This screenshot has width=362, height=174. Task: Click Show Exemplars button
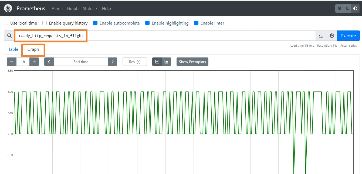coord(192,62)
